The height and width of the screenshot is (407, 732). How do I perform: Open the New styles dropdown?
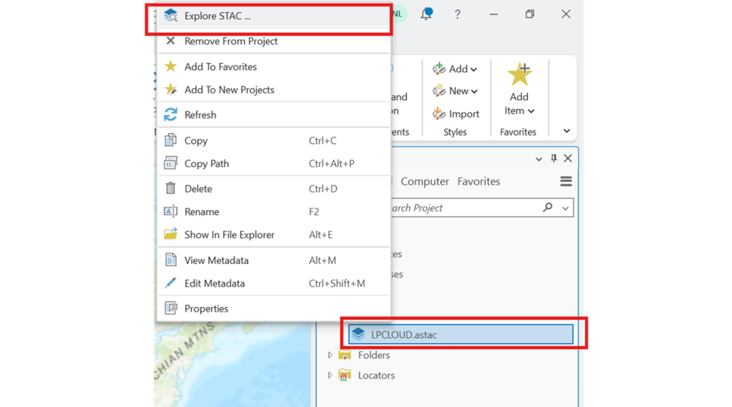[x=455, y=91]
